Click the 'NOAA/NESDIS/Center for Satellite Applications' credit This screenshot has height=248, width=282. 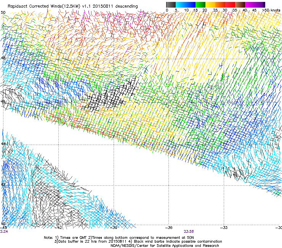click(152, 246)
